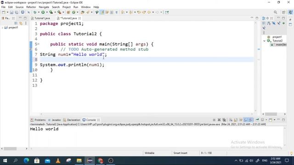This screenshot has height=165, width=294.
Task: Click Collapse All in Package Explorer
Action: (x=16, y=23)
